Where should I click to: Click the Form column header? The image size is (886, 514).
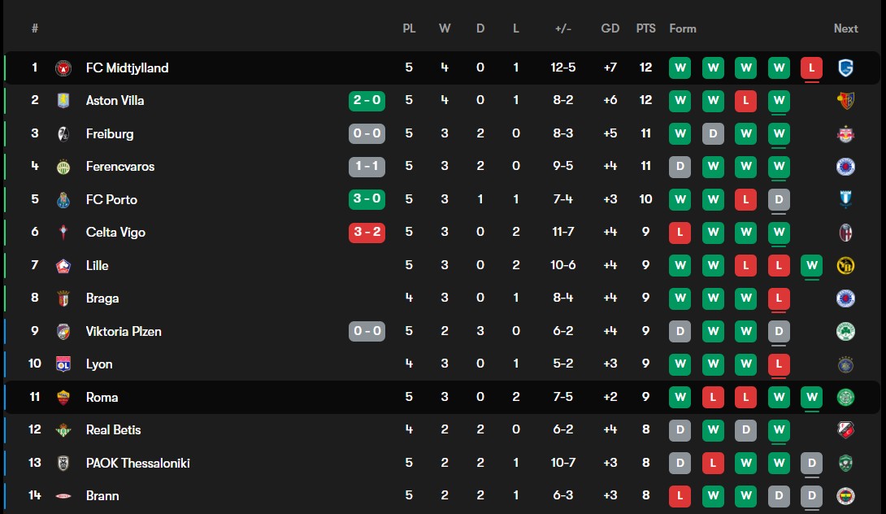tap(683, 28)
